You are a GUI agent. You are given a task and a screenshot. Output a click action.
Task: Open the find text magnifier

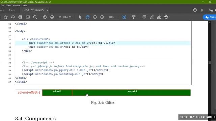(35, 17)
